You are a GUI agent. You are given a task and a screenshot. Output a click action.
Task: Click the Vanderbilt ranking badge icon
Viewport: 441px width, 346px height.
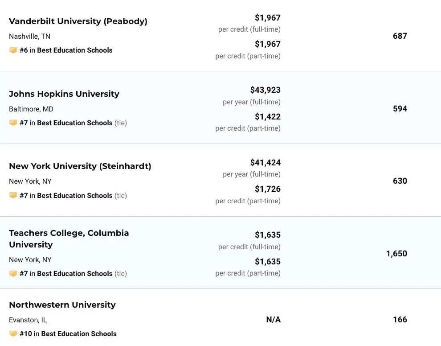tap(13, 50)
